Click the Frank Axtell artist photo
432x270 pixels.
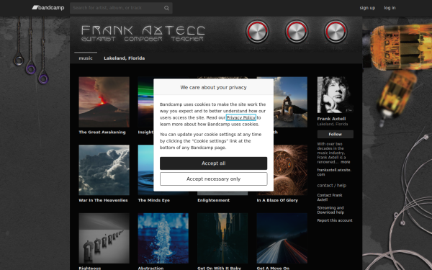[336, 95]
